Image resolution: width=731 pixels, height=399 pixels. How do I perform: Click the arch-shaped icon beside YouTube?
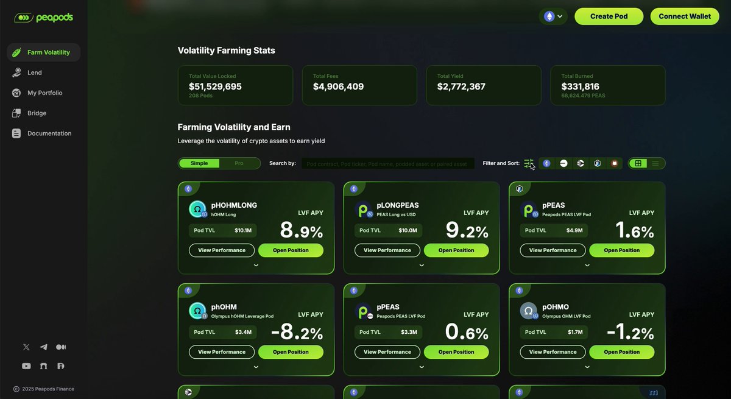tap(43, 366)
